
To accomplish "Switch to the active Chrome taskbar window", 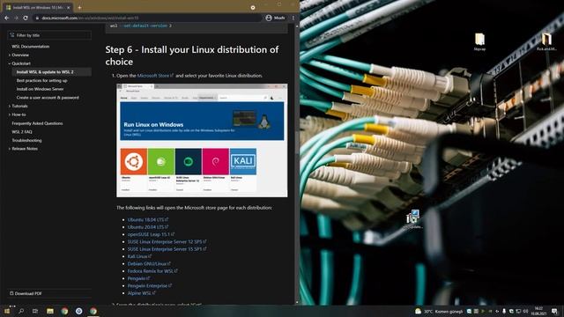I will (x=93, y=311).
